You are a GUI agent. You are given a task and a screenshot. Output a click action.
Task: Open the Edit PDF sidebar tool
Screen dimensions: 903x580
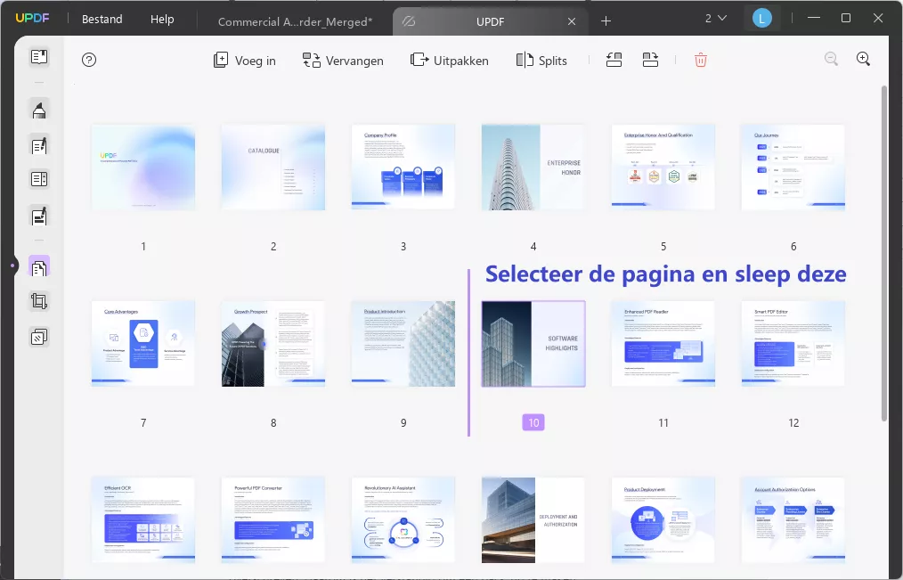pos(39,146)
